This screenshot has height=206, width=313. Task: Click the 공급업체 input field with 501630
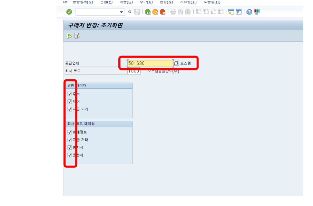[150, 63]
